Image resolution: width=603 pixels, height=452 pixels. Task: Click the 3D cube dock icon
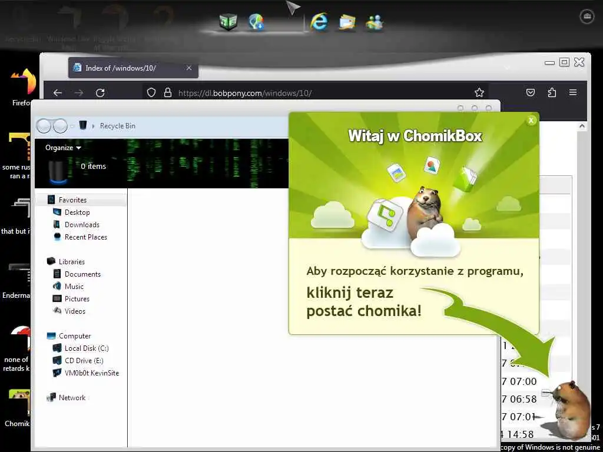tap(228, 22)
